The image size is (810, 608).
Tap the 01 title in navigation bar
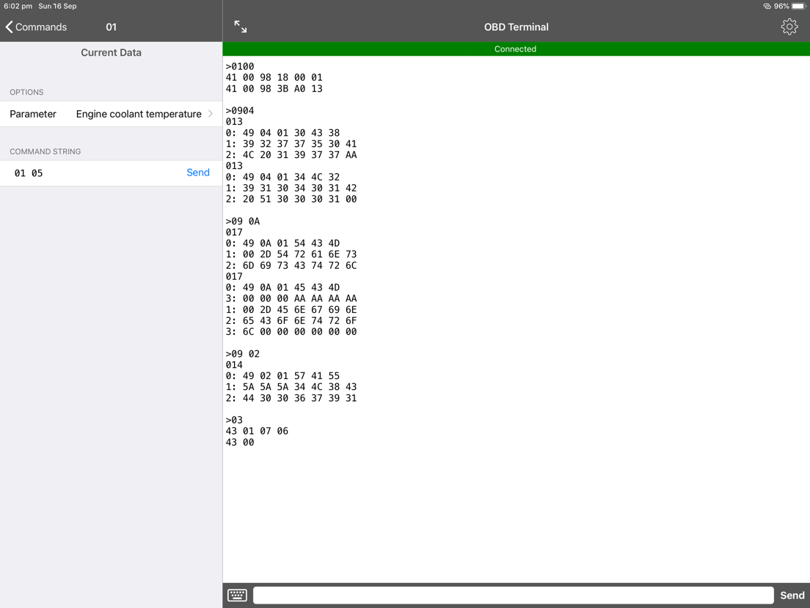[111, 27]
